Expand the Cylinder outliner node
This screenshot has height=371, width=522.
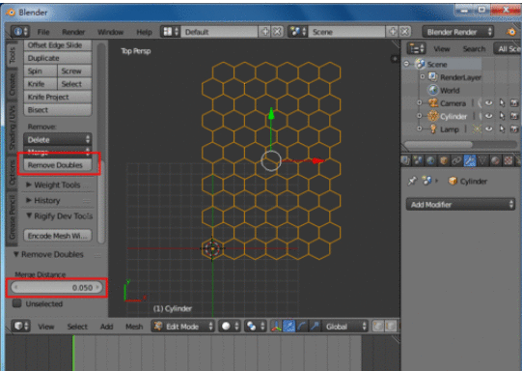[419, 116]
